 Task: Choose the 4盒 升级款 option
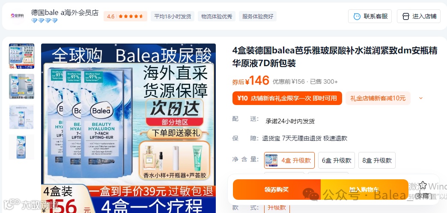click(x=289, y=160)
